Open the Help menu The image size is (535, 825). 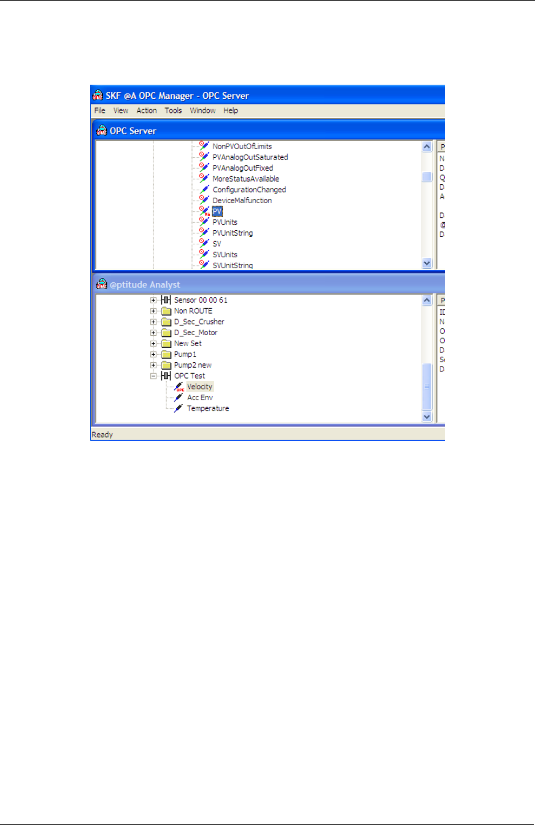[231, 110]
